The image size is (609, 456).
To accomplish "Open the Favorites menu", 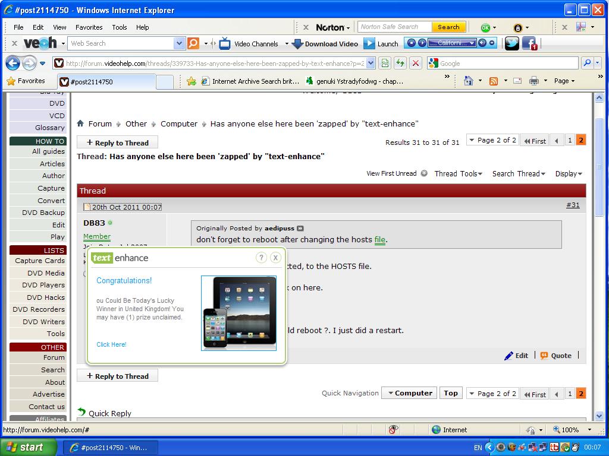I will [x=89, y=27].
